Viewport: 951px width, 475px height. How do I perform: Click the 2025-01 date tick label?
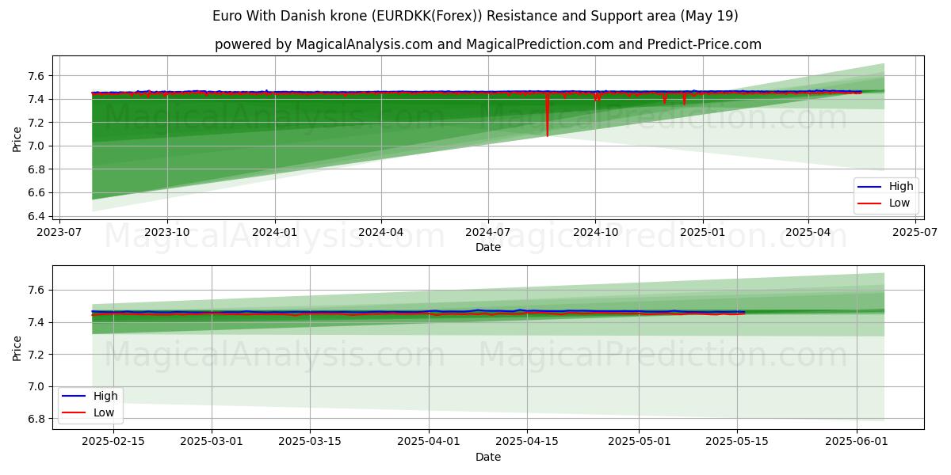703,232
